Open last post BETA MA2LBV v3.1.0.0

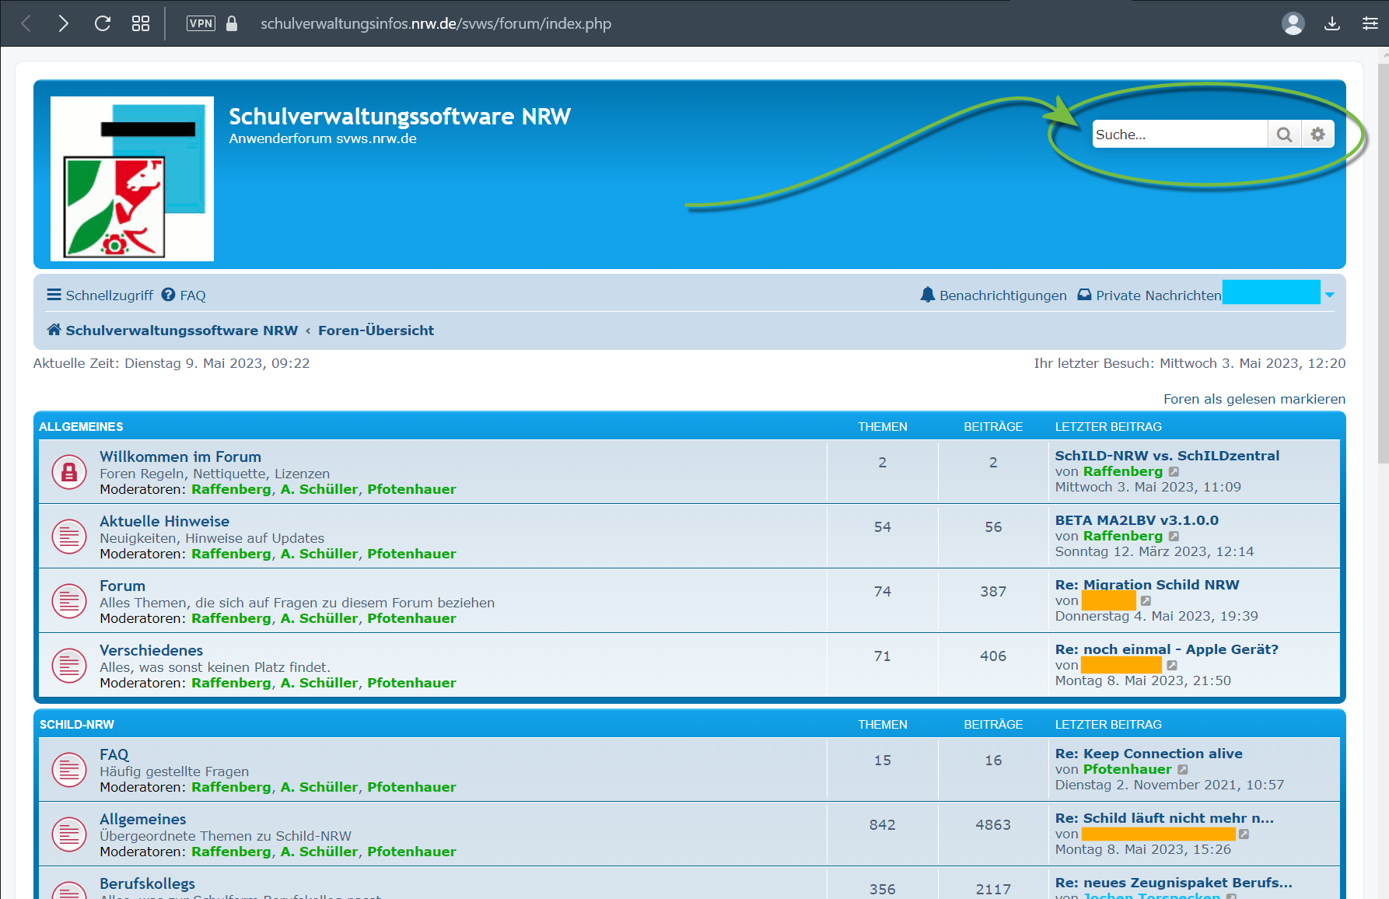point(1136,520)
